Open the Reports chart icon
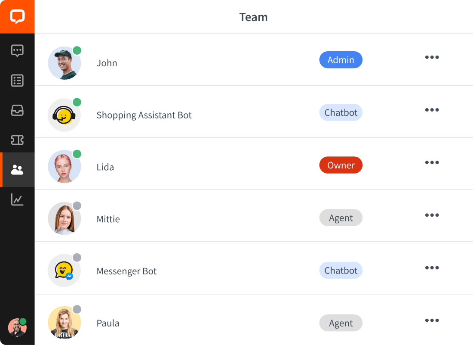This screenshot has width=473, height=345. tap(17, 199)
